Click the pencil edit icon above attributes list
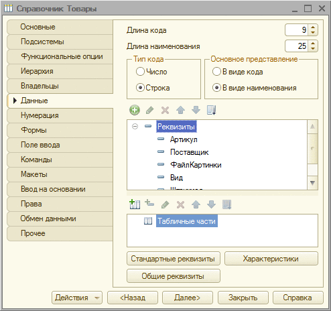 tap(150, 110)
